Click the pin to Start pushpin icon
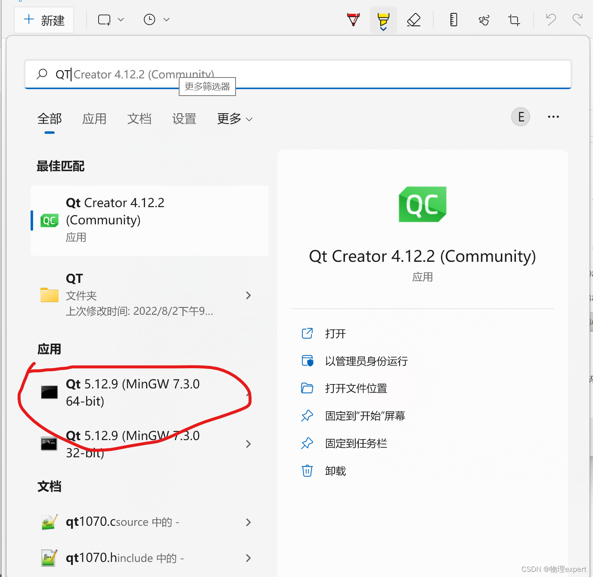 pos(307,416)
